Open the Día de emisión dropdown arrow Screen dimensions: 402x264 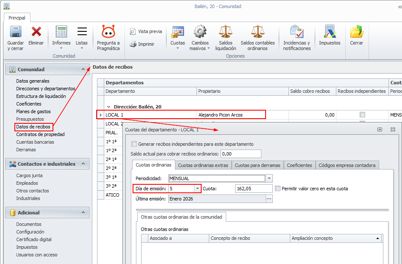(x=197, y=189)
